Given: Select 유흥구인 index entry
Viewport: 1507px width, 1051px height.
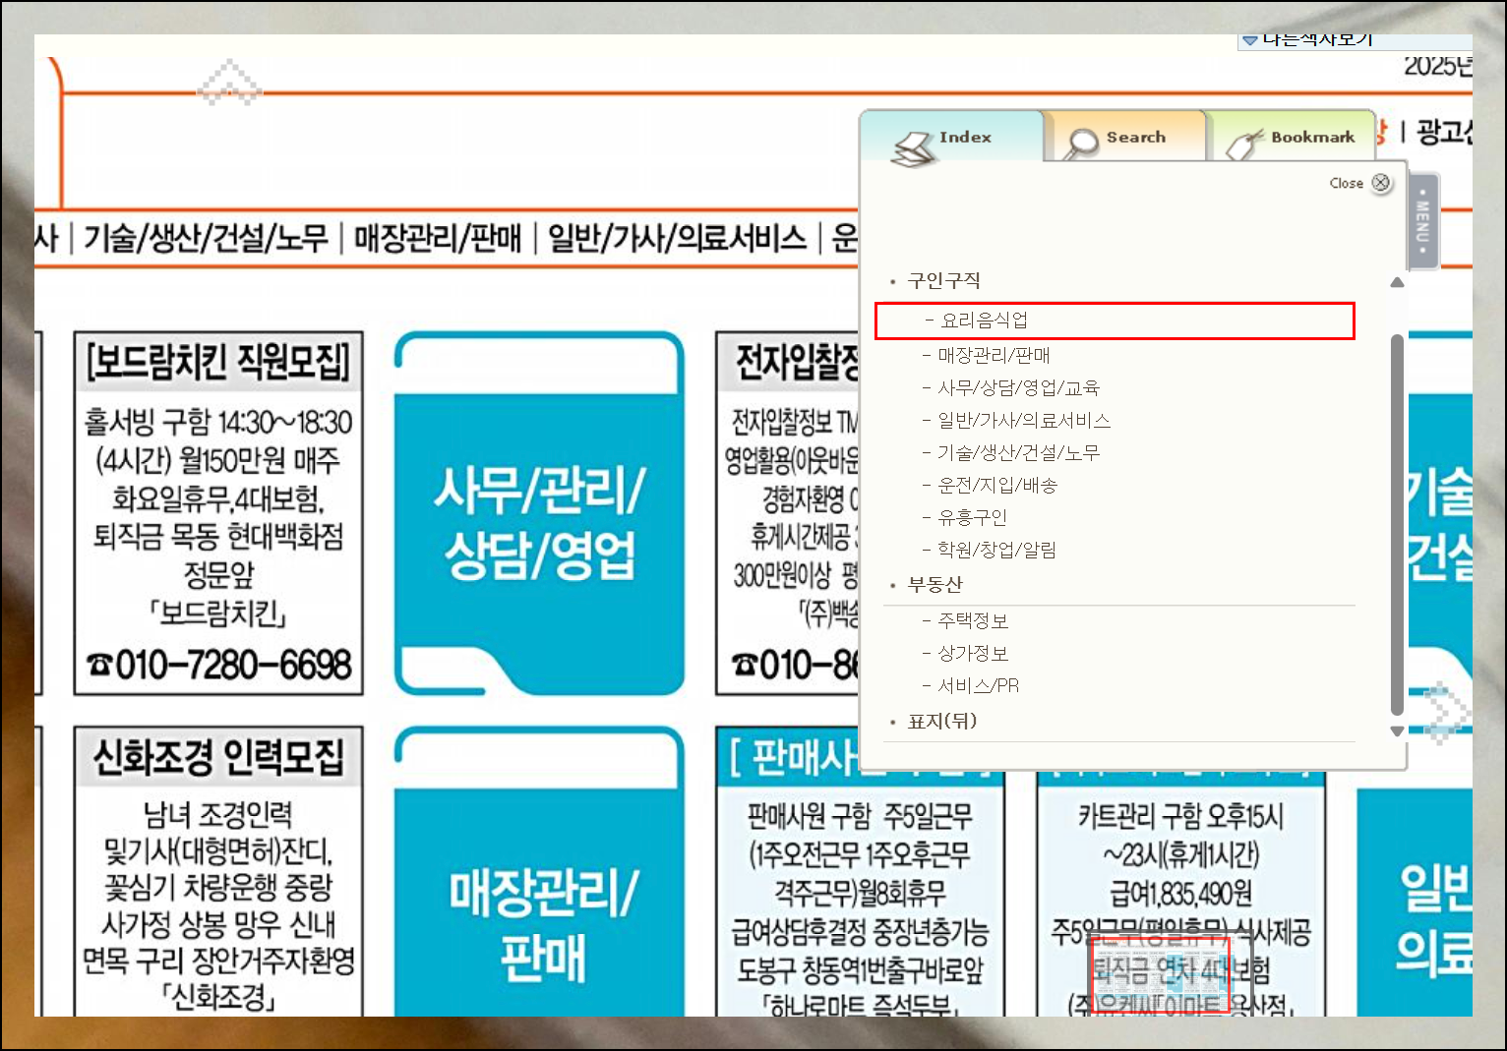Looking at the screenshot, I should [972, 517].
